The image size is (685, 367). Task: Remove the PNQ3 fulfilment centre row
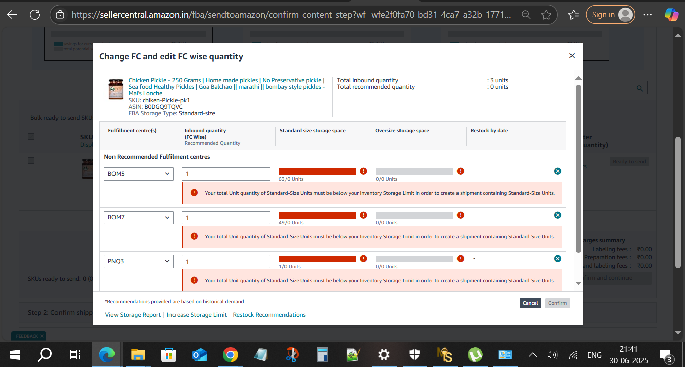click(x=558, y=259)
